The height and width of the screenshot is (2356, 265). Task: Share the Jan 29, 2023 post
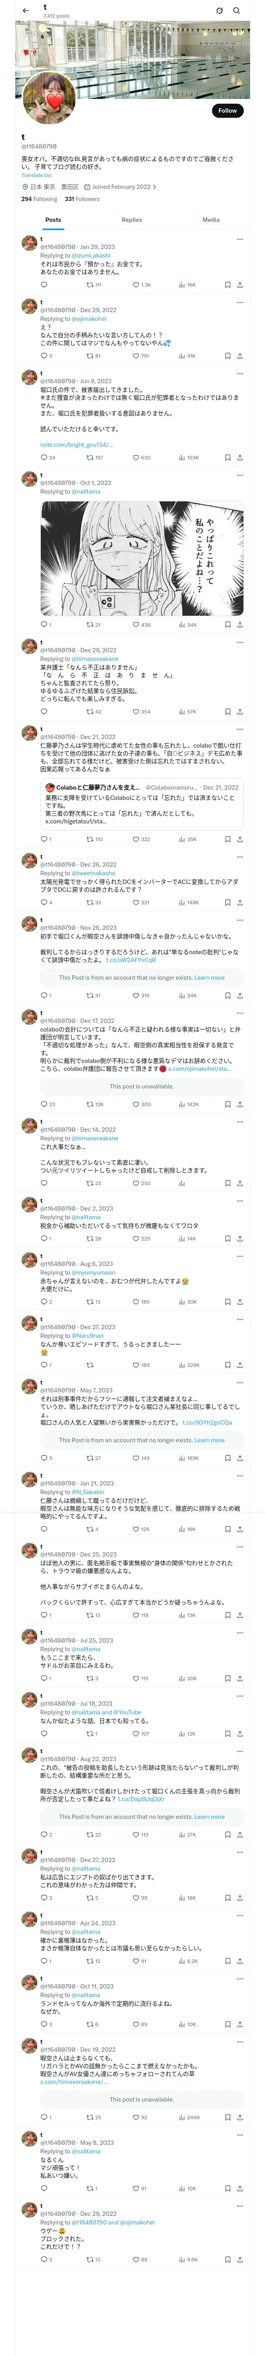(239, 284)
